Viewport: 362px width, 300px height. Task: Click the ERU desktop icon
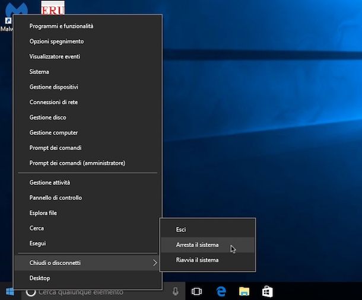tap(53, 8)
